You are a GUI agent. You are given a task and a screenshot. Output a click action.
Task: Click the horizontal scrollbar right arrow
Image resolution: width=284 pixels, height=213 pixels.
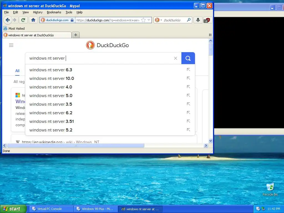tap(206, 145)
